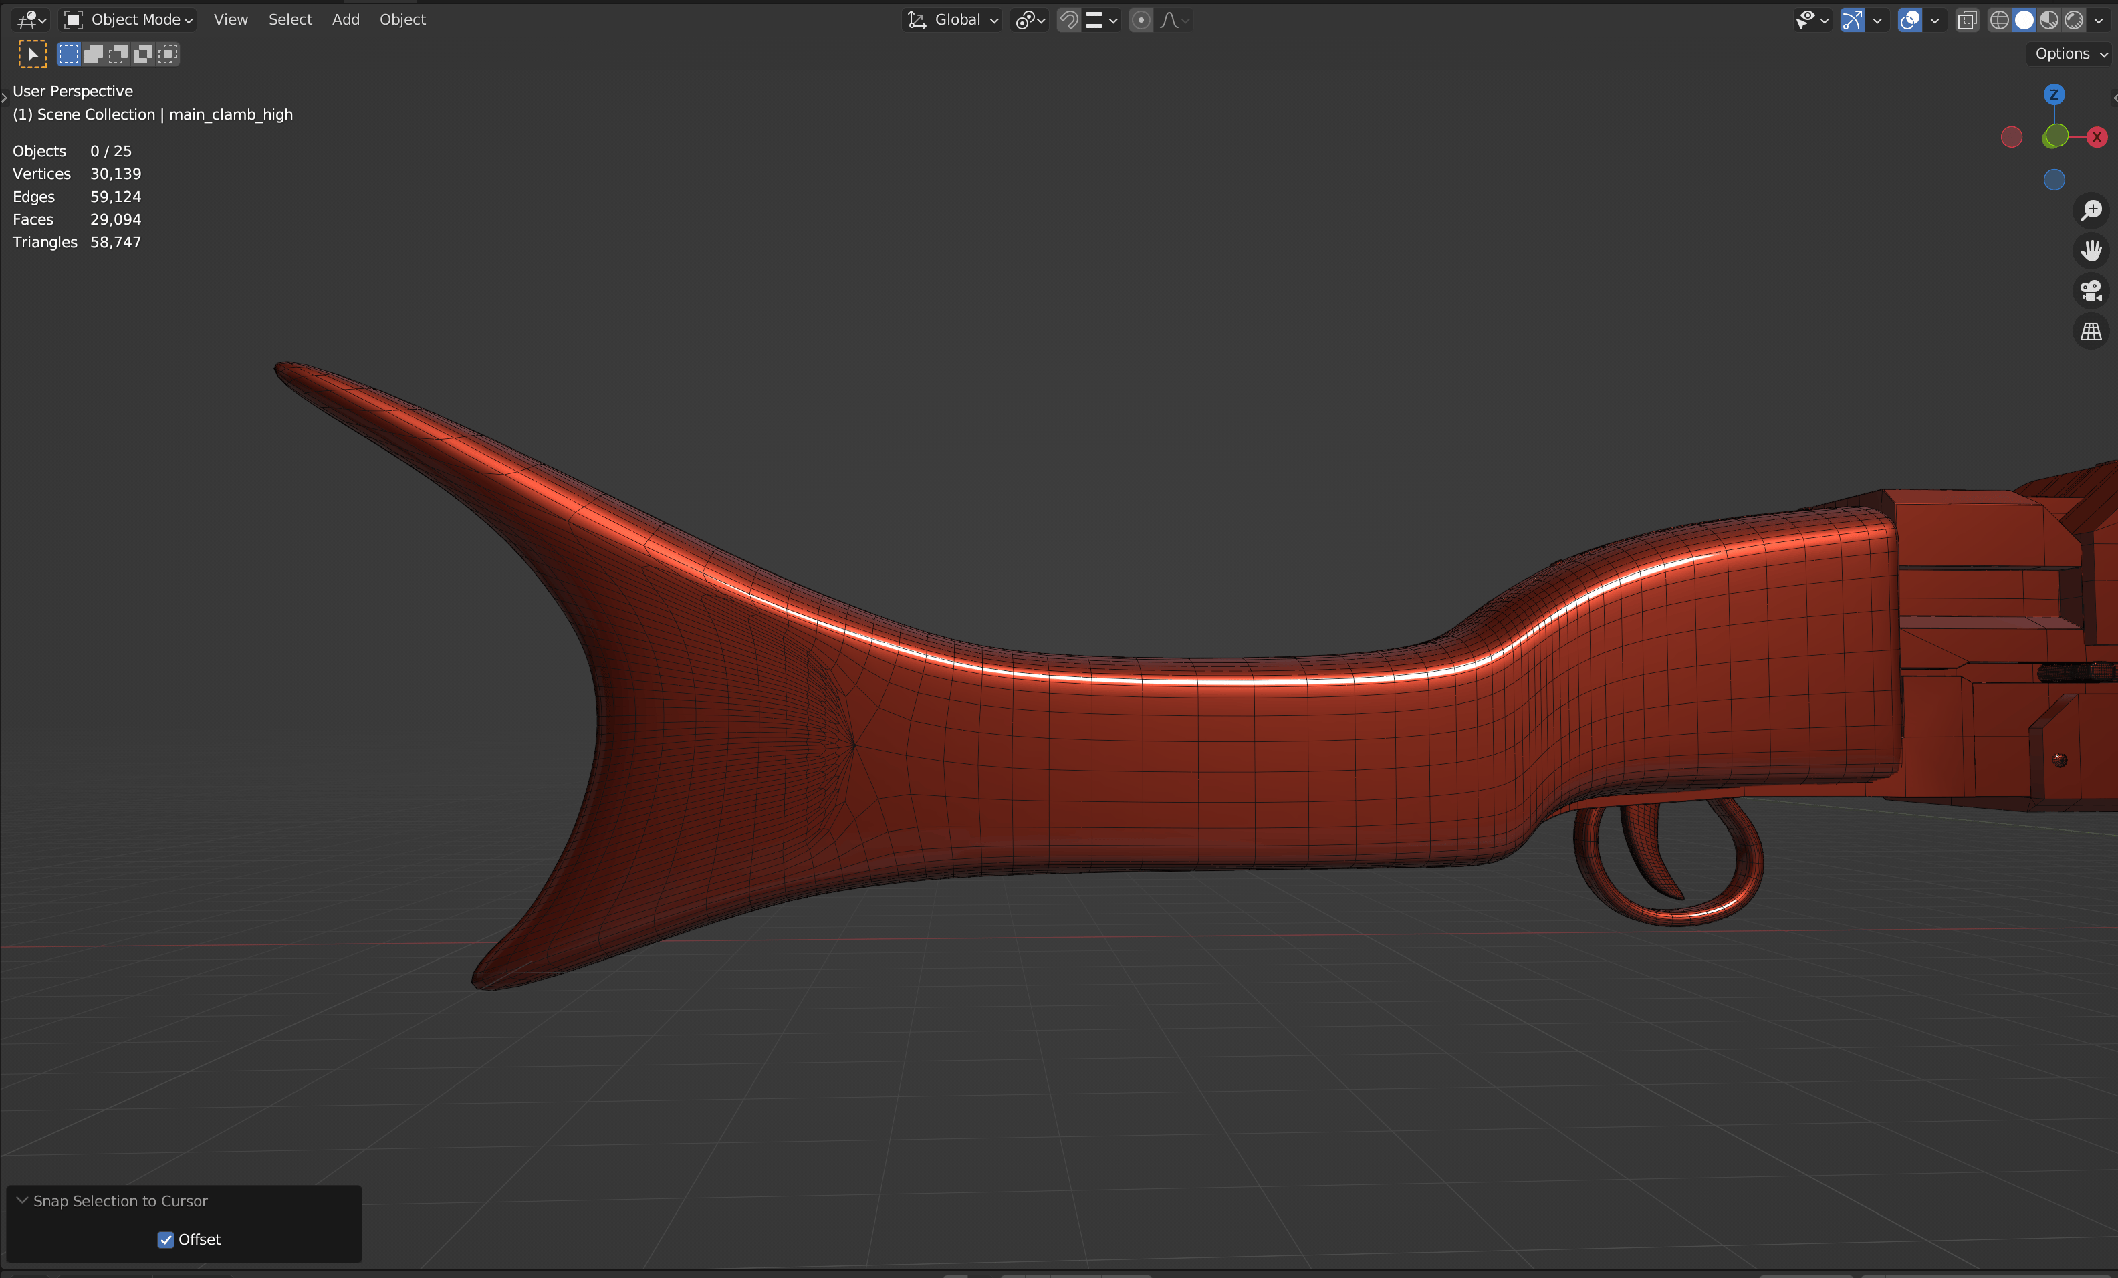Open the shading options dropdown
Image resolution: width=2118 pixels, height=1278 pixels.
tap(2098, 20)
